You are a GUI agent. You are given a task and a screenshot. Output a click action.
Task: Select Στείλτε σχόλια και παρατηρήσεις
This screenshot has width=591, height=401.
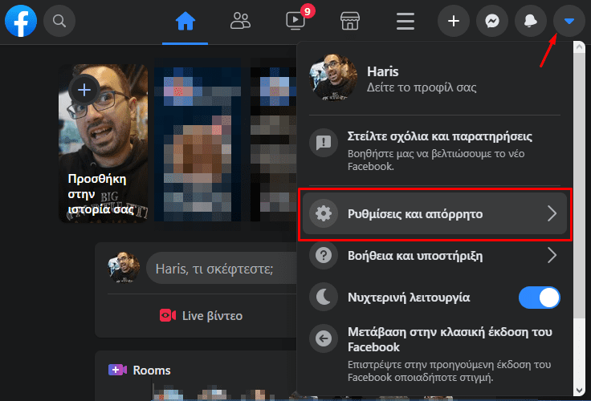434,150
